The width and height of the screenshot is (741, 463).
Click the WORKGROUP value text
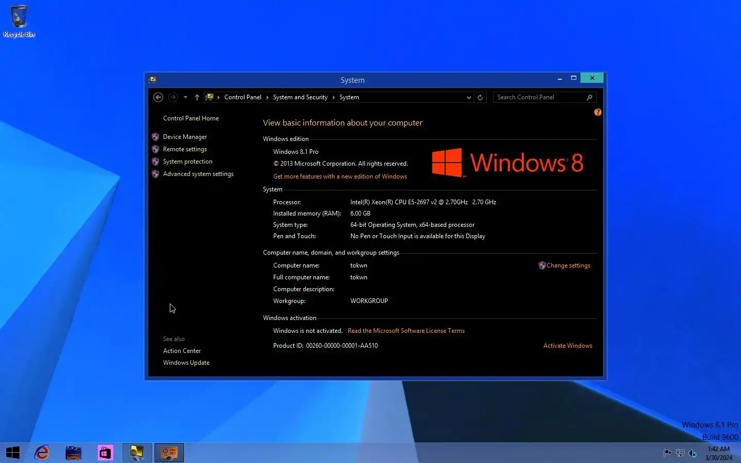369,301
